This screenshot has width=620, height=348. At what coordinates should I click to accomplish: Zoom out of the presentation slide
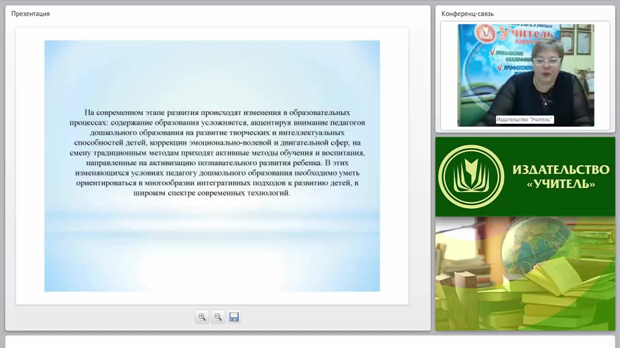pos(218,317)
